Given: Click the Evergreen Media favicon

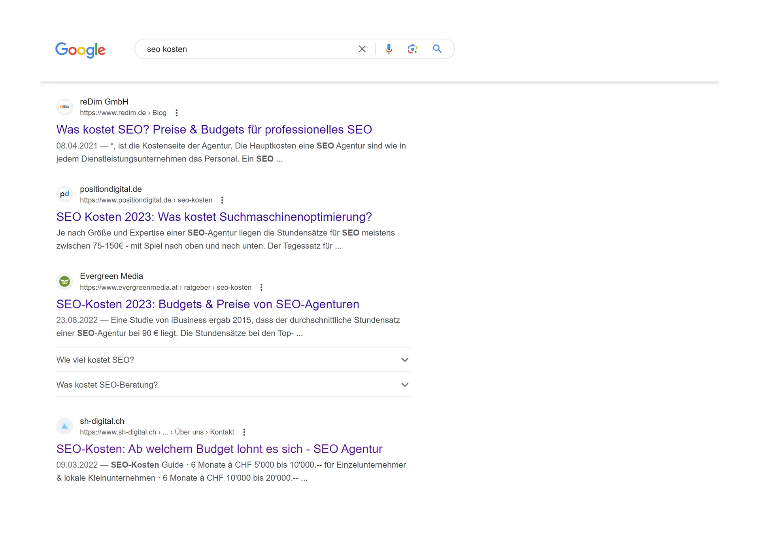Looking at the screenshot, I should (64, 281).
